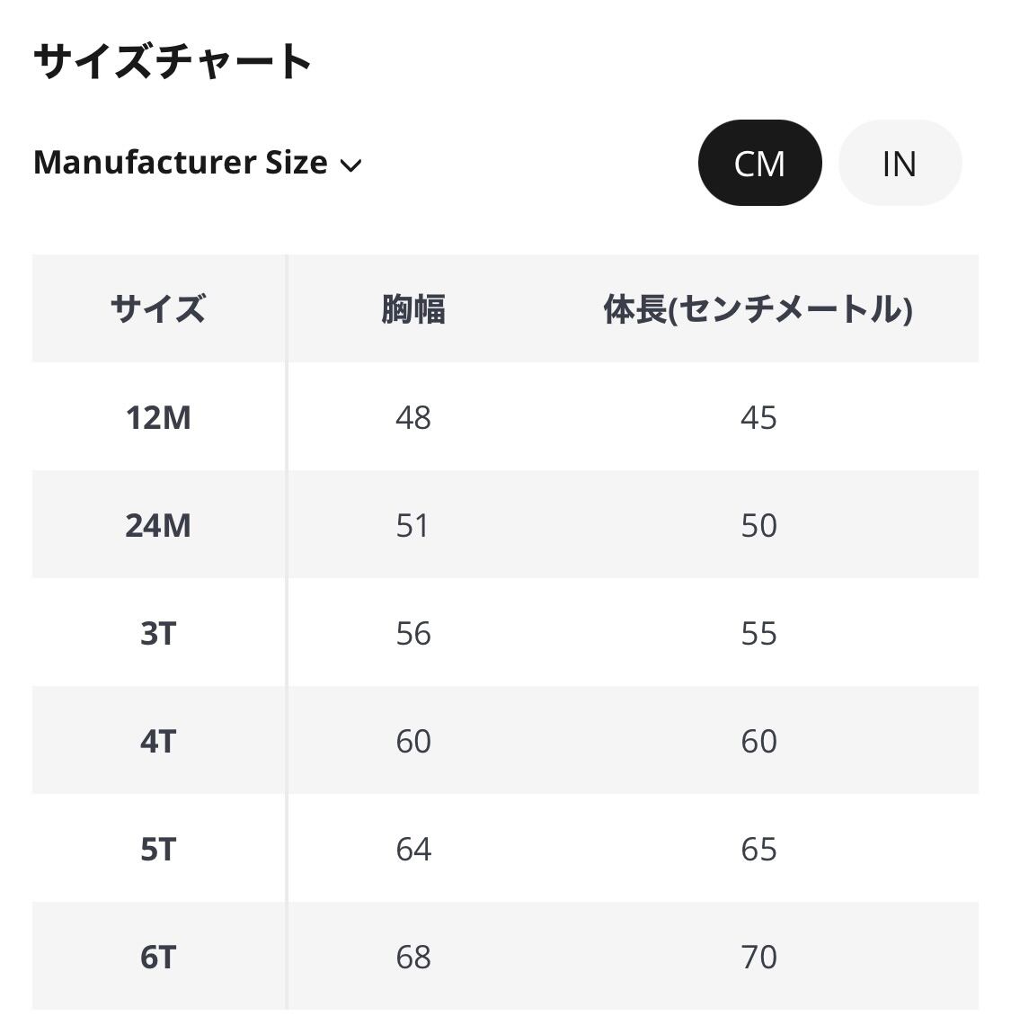Switch units to CM
This screenshot has height=1025, width=1011.
[x=759, y=163]
